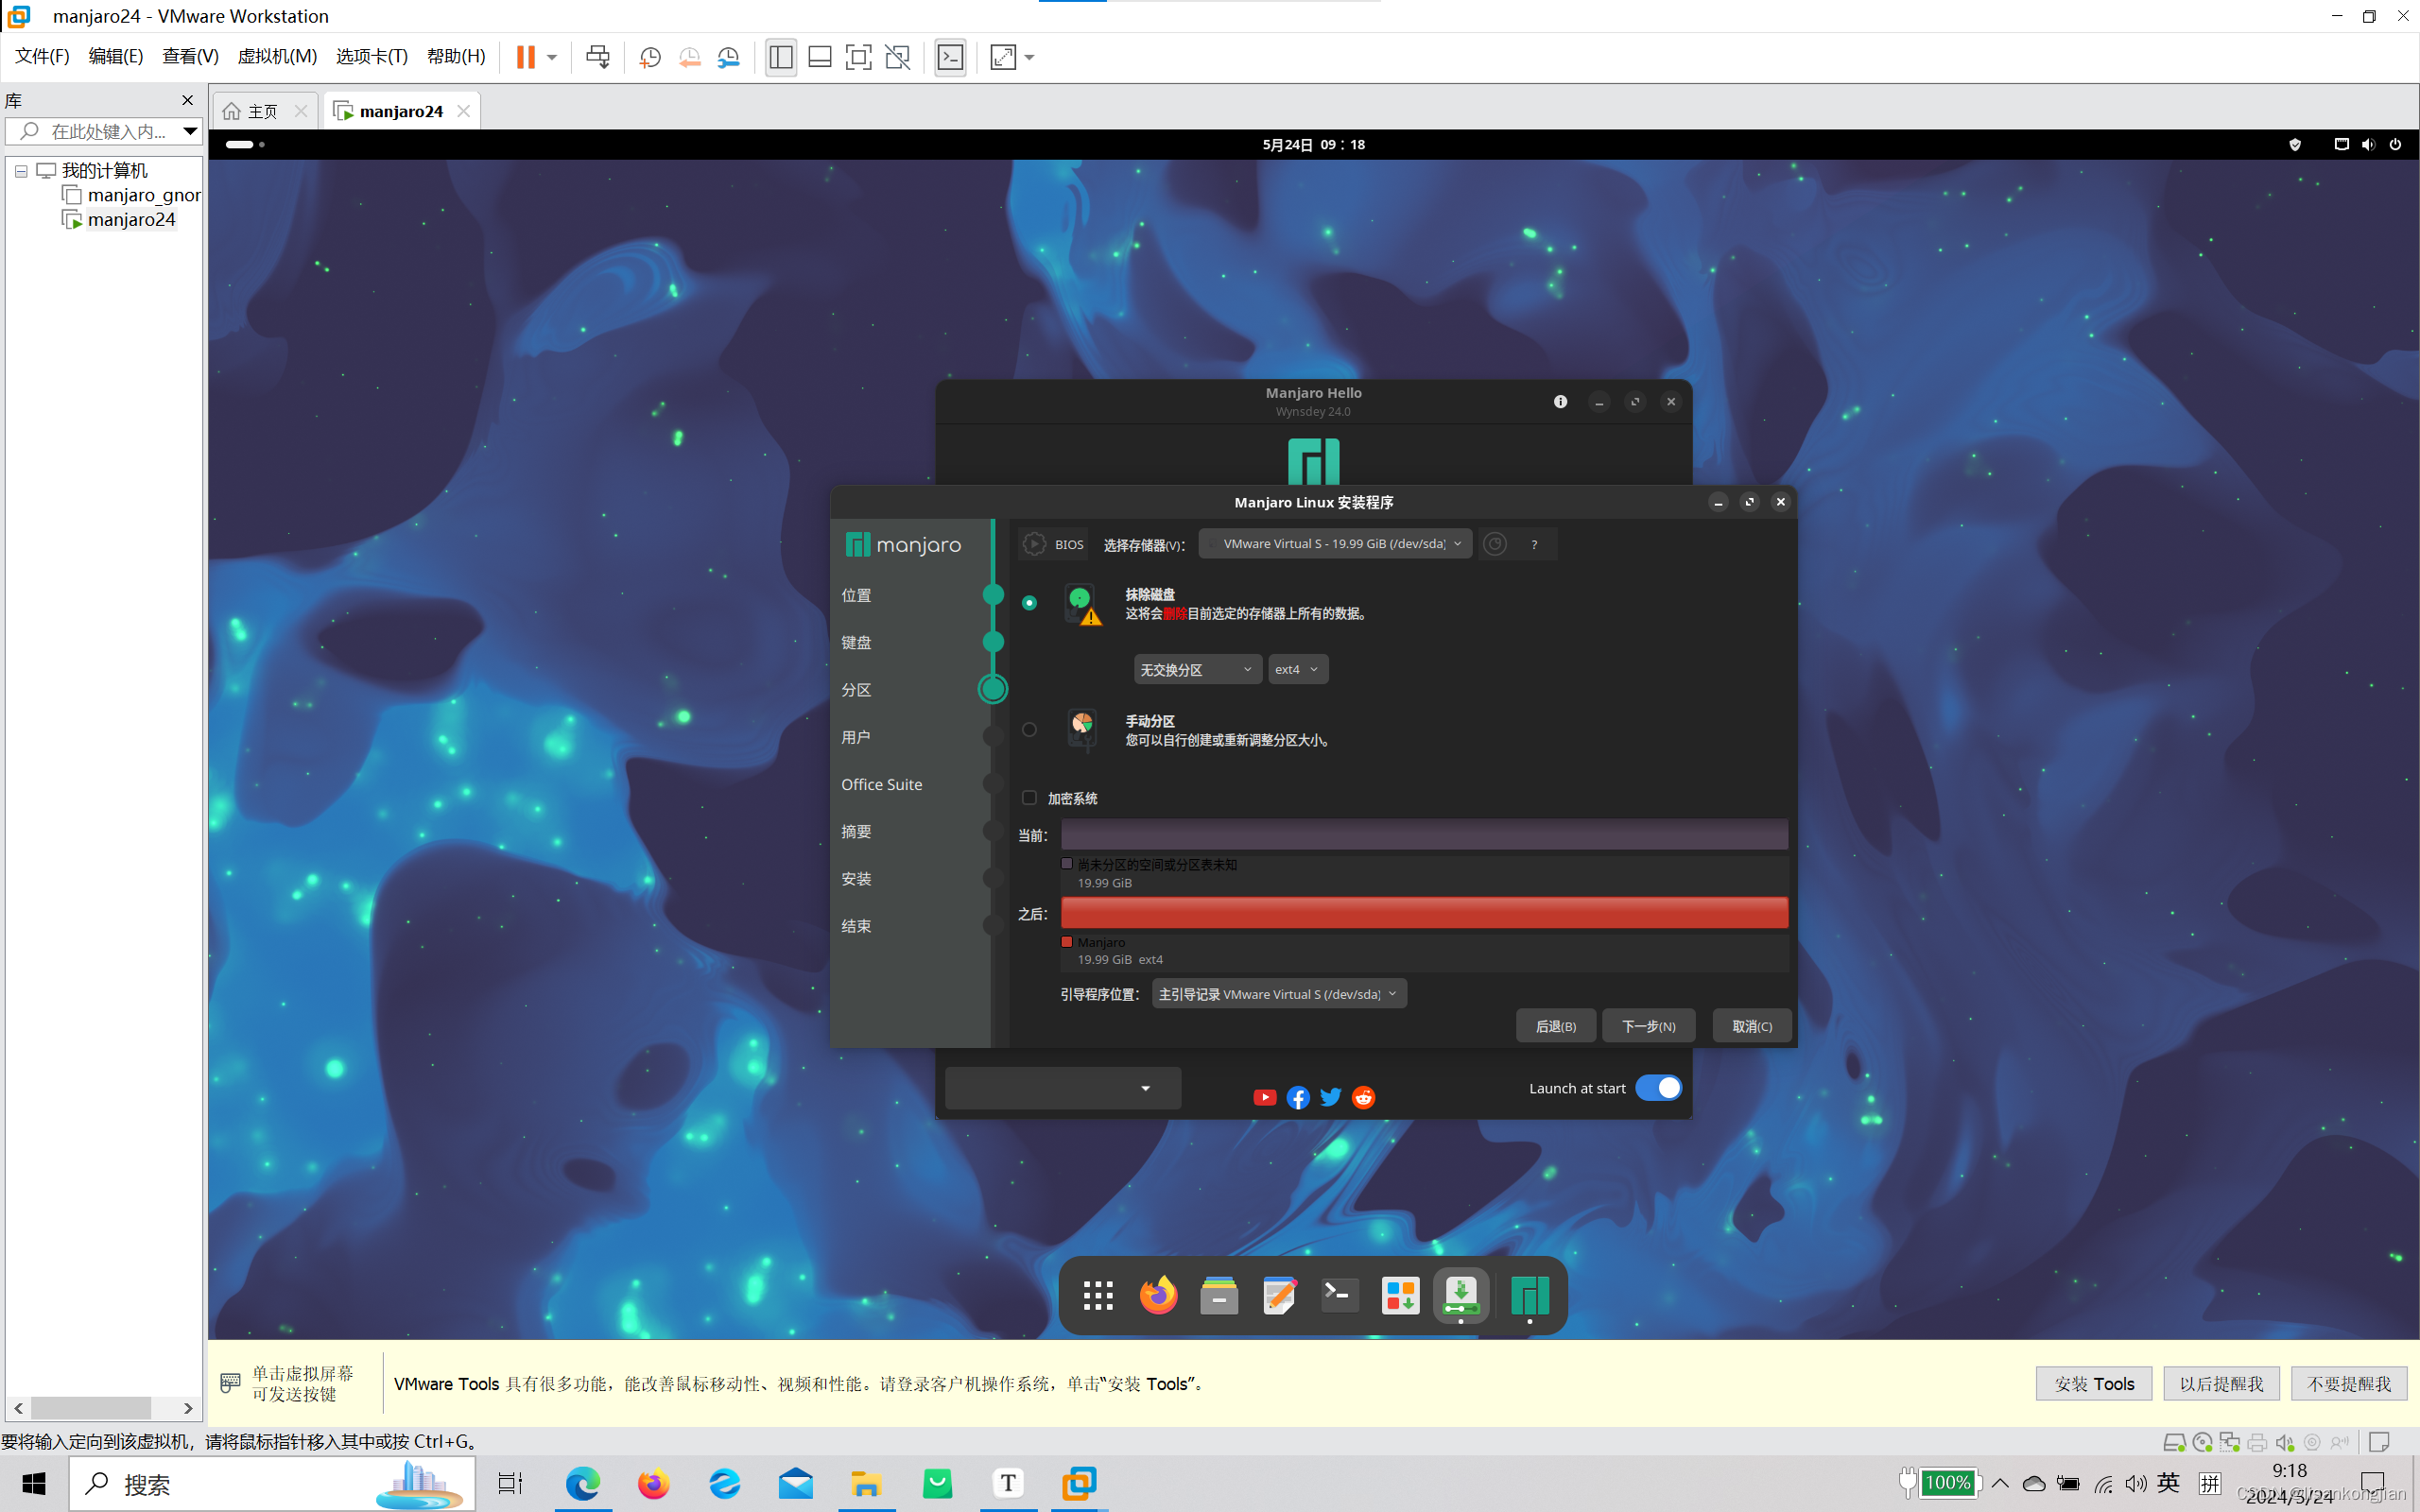
Task: Open the YouTube link in Manjaro Hello
Action: [1265, 1098]
